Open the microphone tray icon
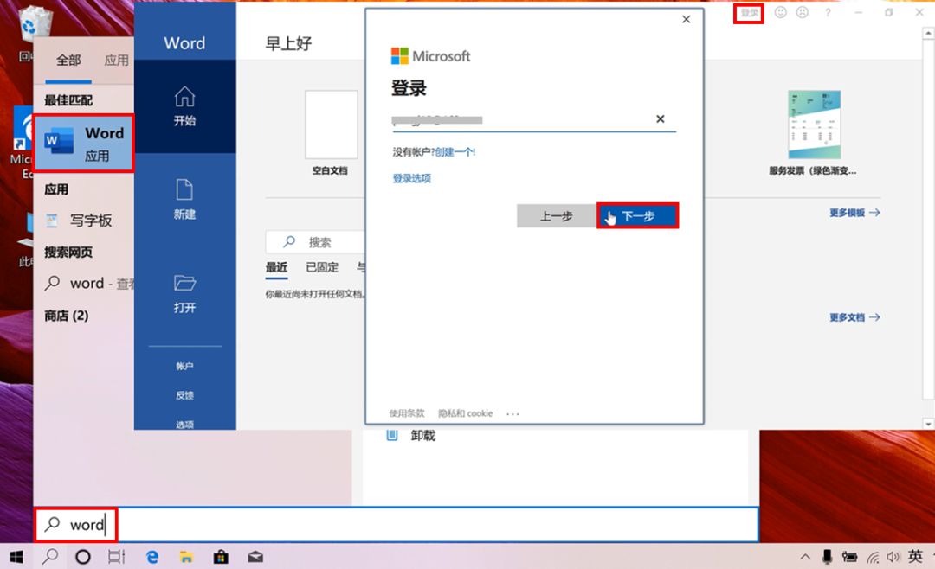Viewport: 935px width, 569px height. coord(827,557)
